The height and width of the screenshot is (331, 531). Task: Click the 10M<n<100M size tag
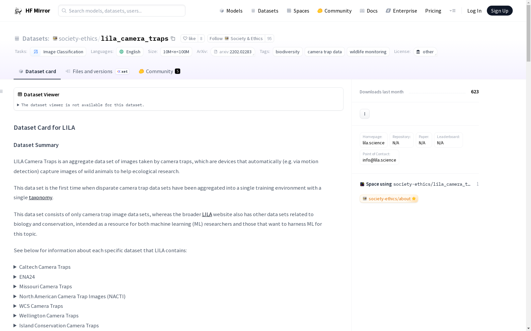tap(176, 52)
